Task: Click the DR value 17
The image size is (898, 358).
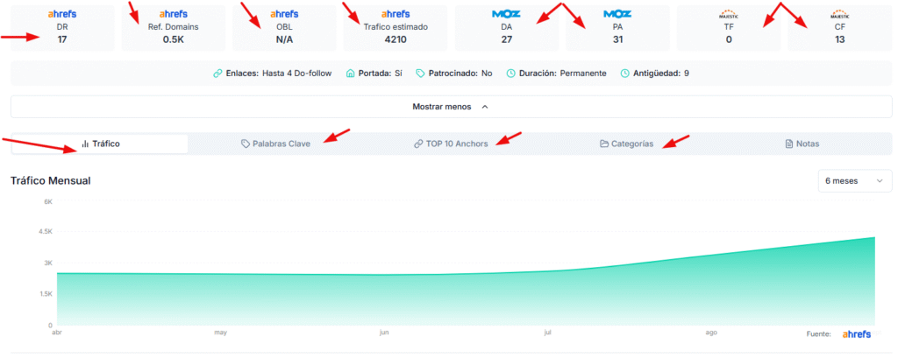Action: pos(62,39)
